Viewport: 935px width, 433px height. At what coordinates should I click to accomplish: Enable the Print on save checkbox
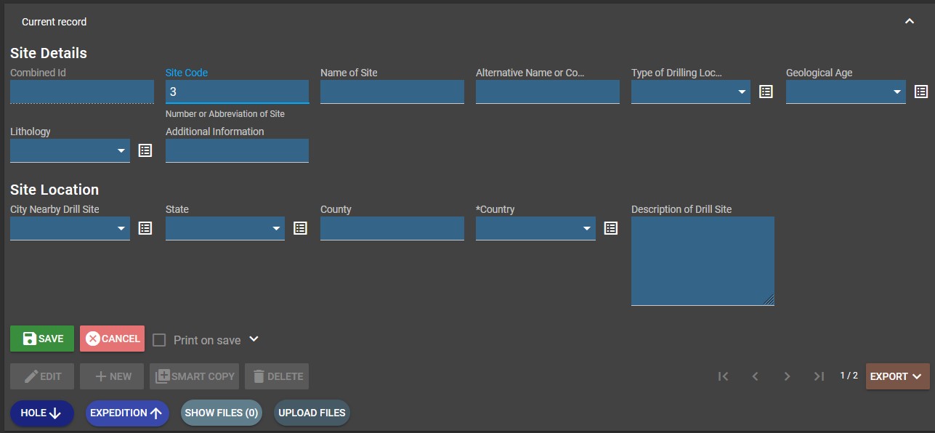point(159,340)
